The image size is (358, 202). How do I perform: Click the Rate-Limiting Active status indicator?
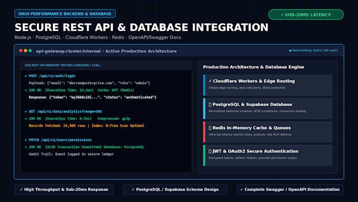pyautogui.click(x=313, y=50)
